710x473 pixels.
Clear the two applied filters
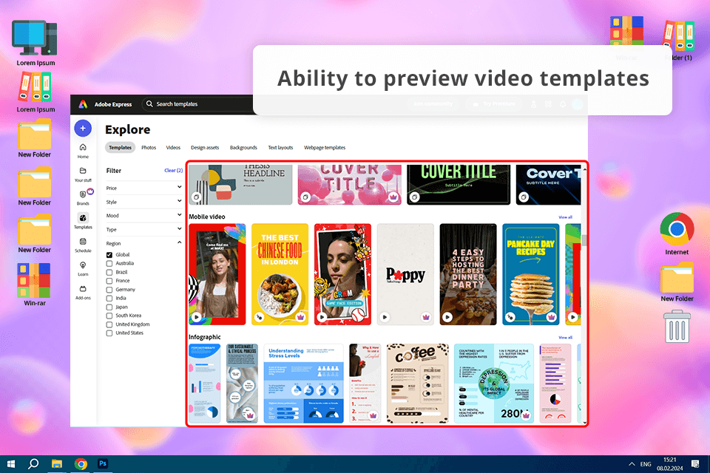coord(173,171)
